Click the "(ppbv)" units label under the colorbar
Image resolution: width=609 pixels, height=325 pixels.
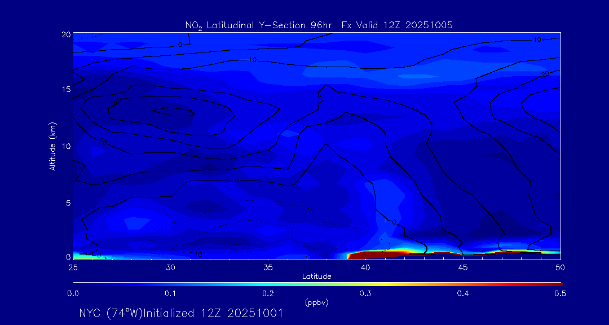coord(316,302)
